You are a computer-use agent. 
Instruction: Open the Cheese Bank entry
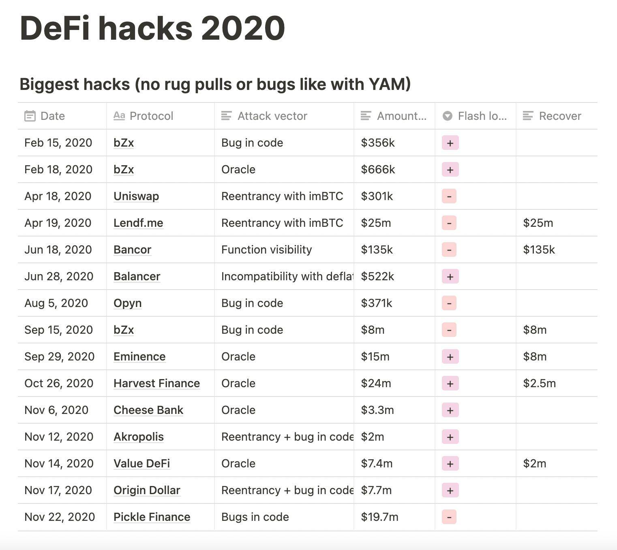pyautogui.click(x=148, y=410)
